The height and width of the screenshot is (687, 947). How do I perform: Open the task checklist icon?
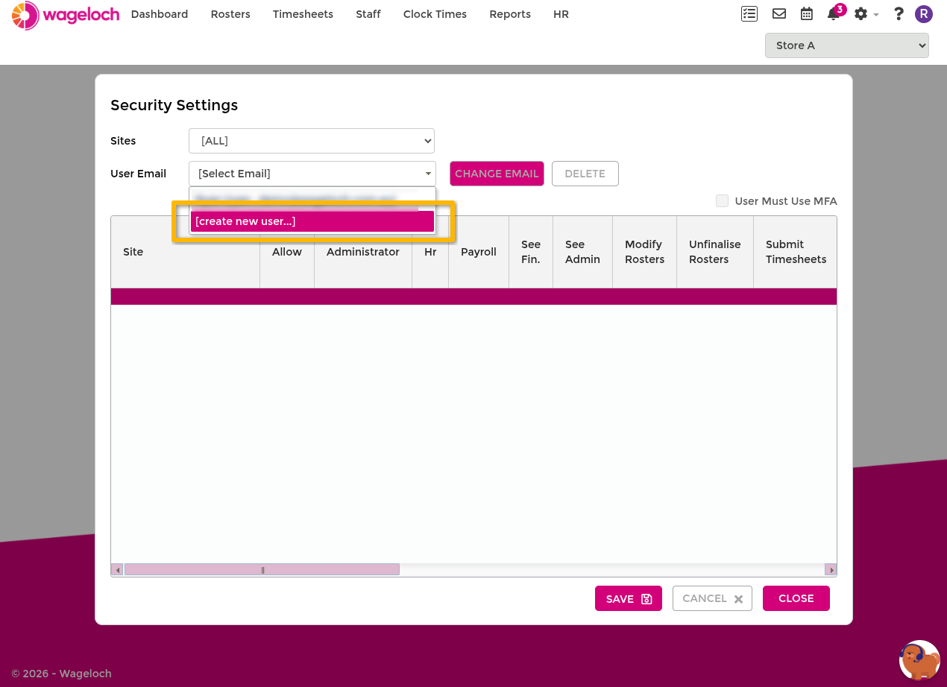coord(749,14)
